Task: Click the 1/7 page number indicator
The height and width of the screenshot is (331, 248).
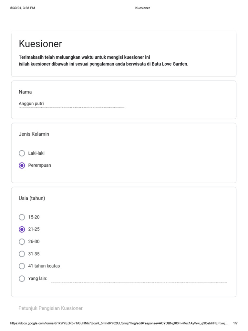Action: tap(235, 323)
